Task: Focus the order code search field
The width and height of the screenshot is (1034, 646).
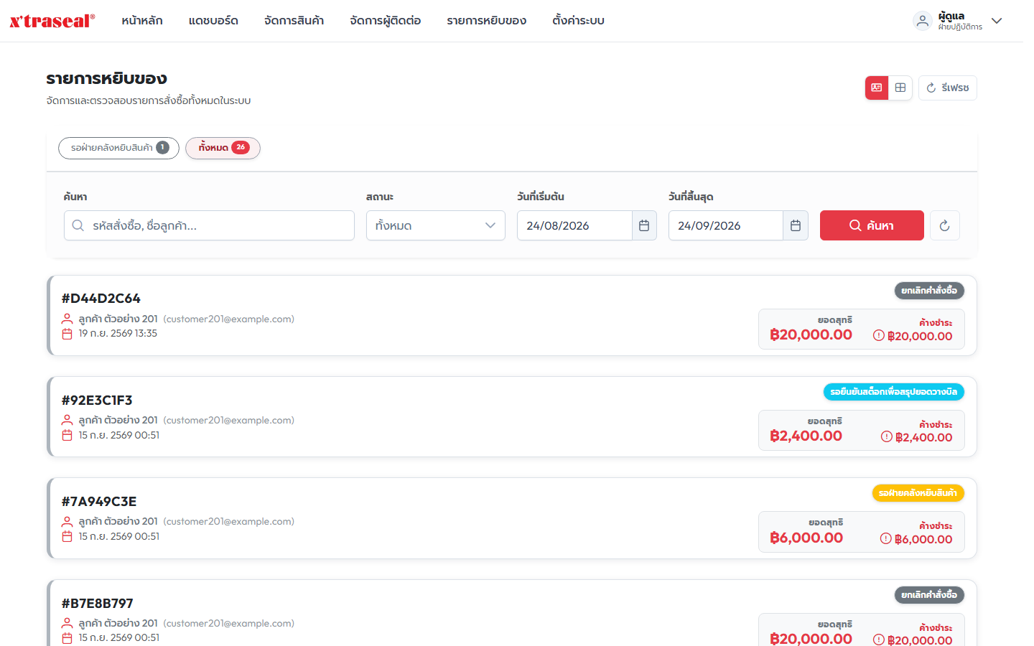Action: pos(209,225)
